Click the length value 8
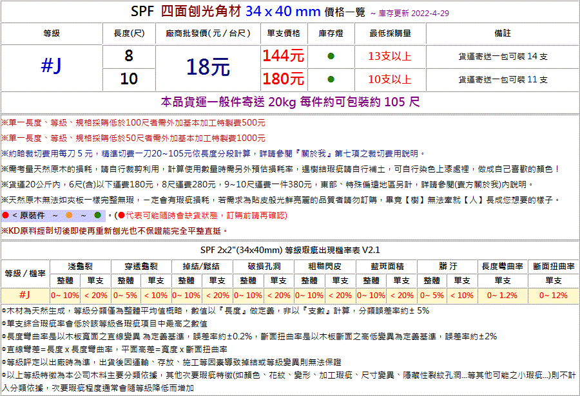The height and width of the screenshot is (396, 580). [x=129, y=56]
